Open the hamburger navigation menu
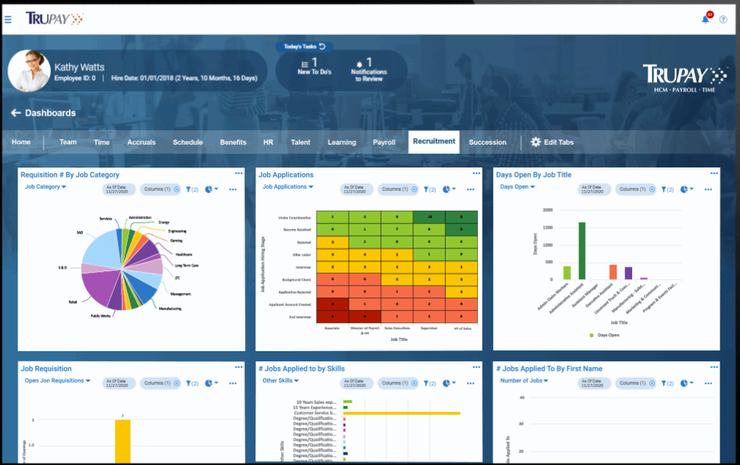Screen dimensions: 740x465 coord(8,19)
